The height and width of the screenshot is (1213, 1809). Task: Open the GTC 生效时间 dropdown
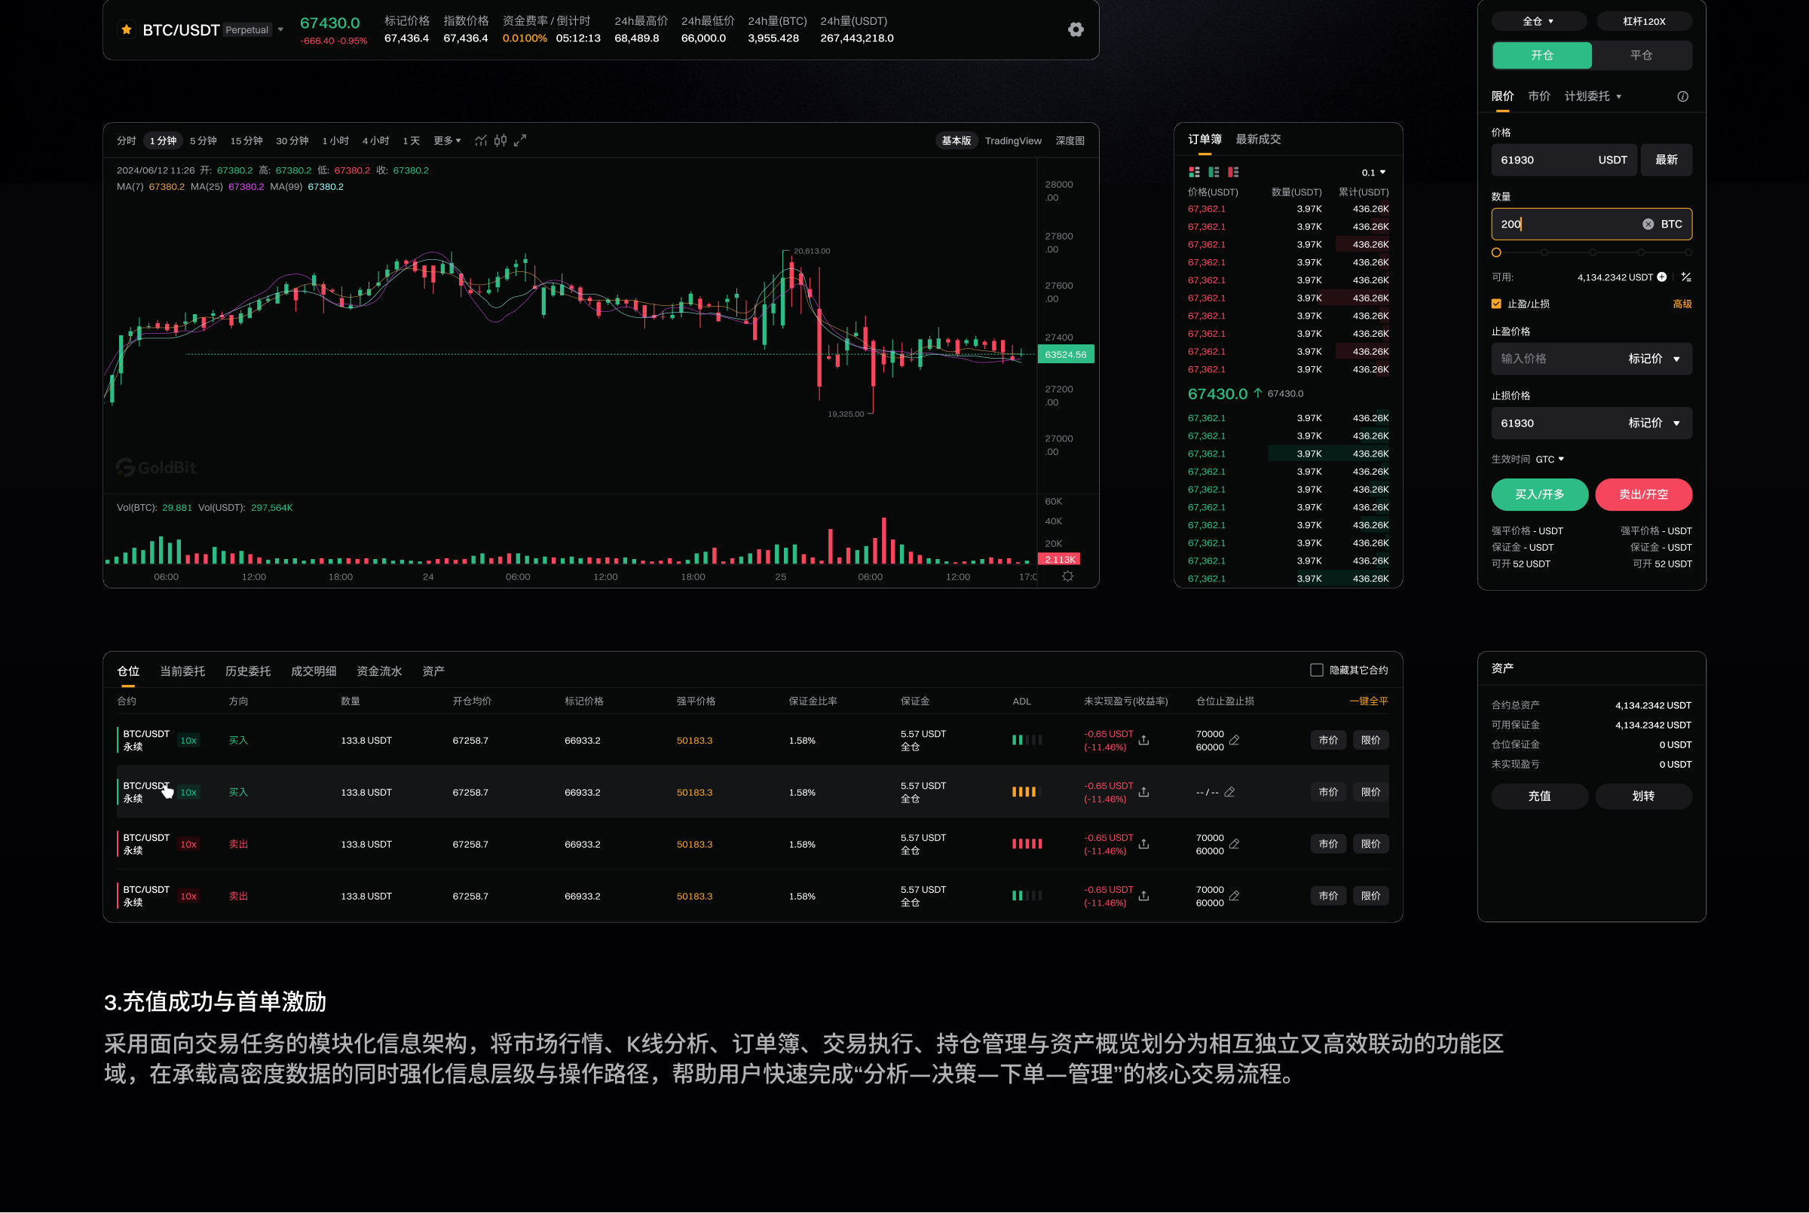[1550, 459]
